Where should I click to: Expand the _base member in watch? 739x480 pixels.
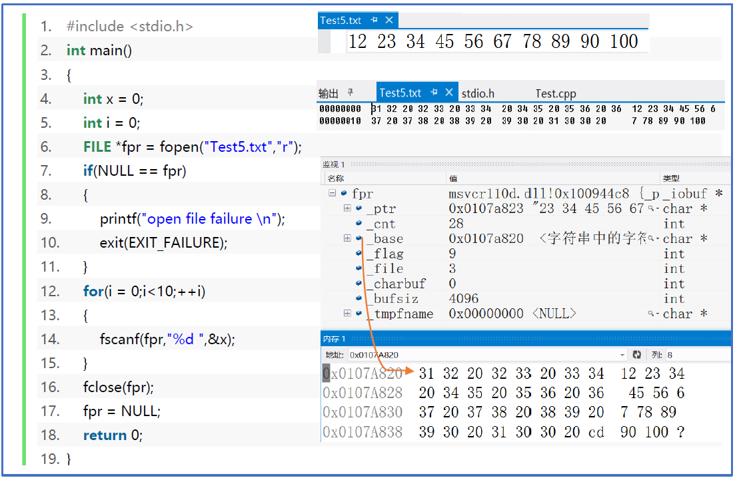point(347,238)
